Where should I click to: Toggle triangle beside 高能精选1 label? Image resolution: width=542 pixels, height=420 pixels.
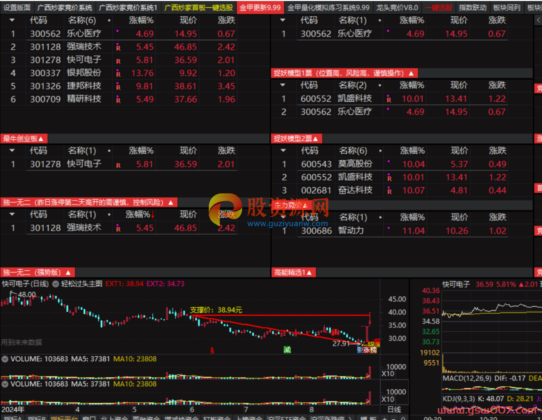pyautogui.click(x=309, y=273)
